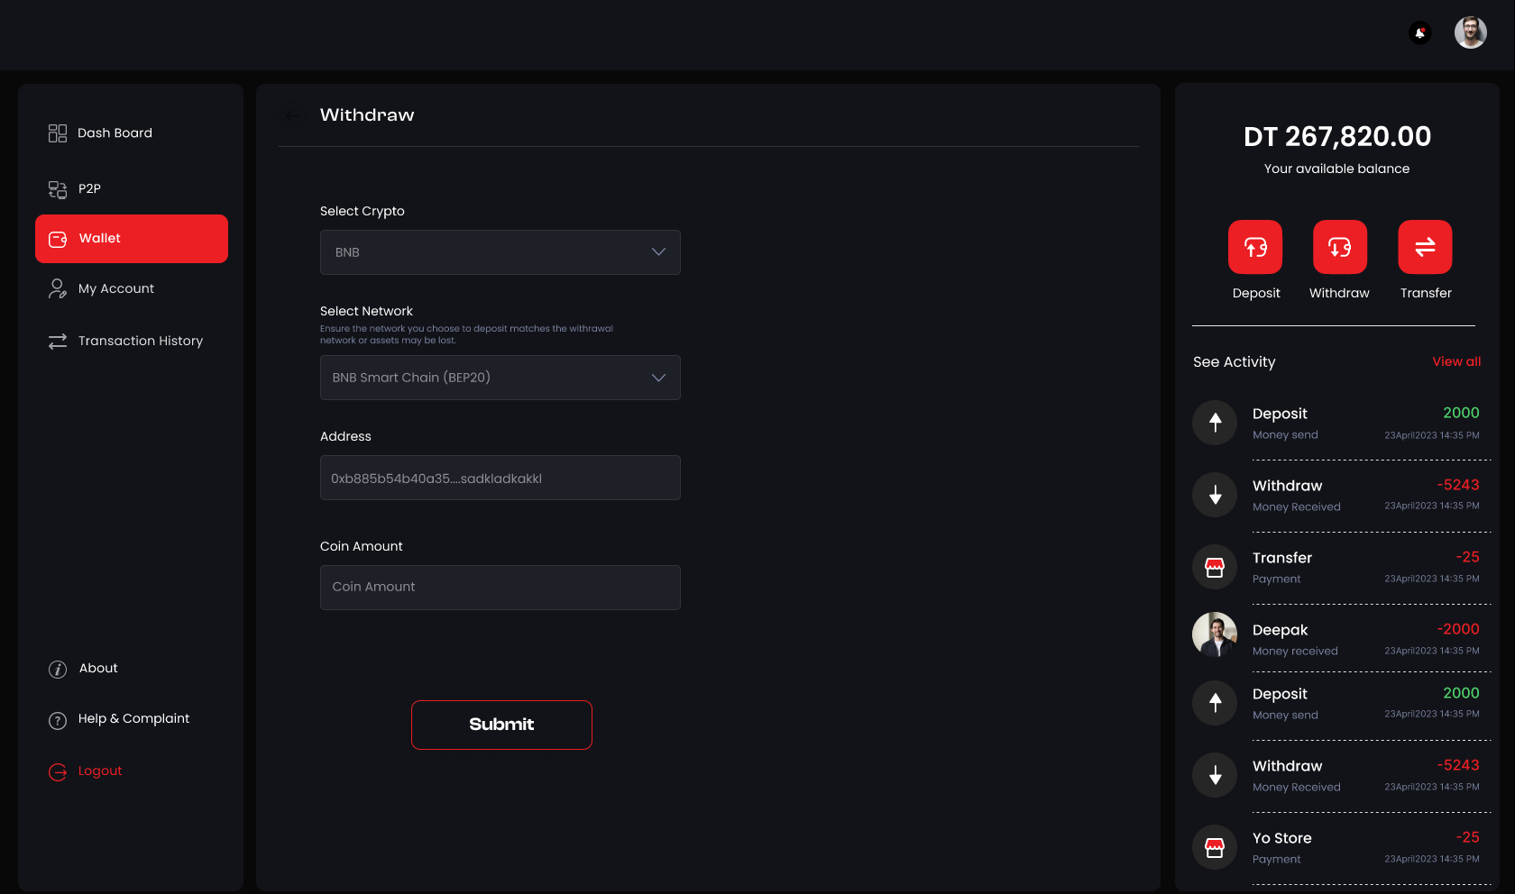The width and height of the screenshot is (1515, 894).
Task: Click the Address input field
Action: pos(500,478)
